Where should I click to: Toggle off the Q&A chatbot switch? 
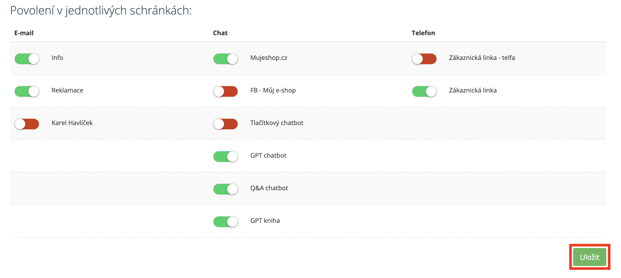[226, 189]
